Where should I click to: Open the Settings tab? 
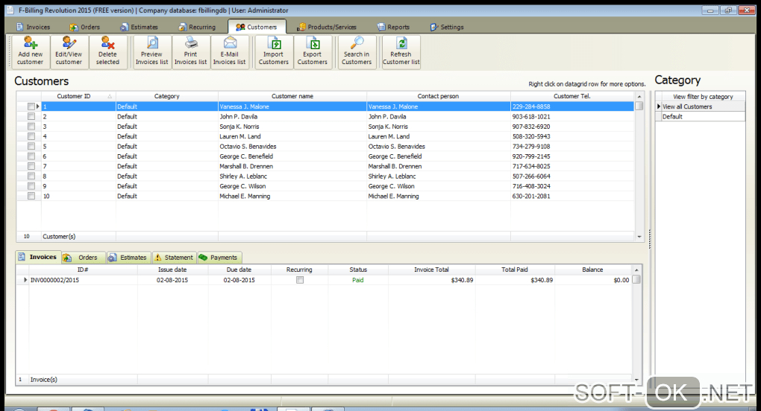pos(447,27)
